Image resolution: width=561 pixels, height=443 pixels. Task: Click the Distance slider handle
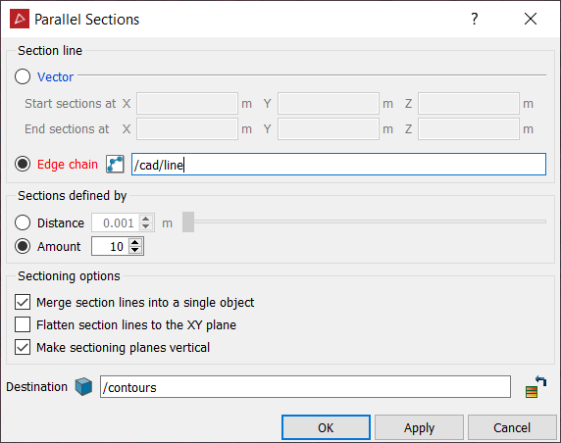[188, 221]
